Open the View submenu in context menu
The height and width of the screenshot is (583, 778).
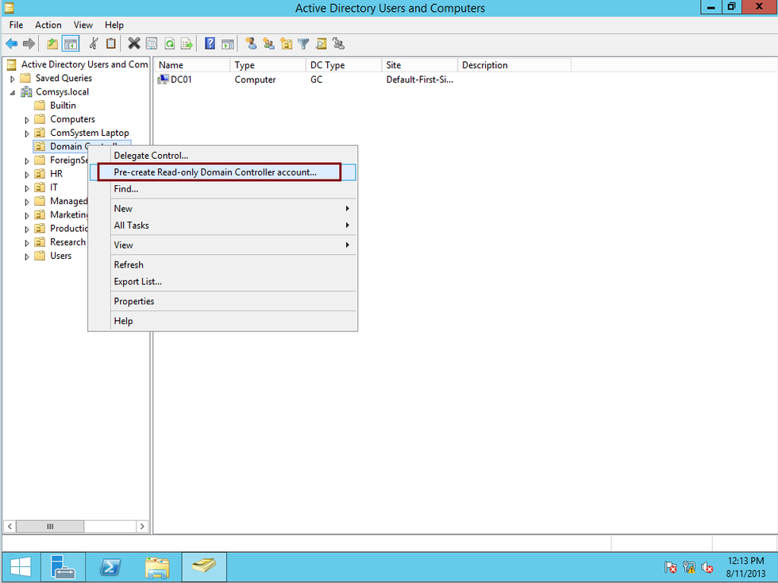click(223, 245)
